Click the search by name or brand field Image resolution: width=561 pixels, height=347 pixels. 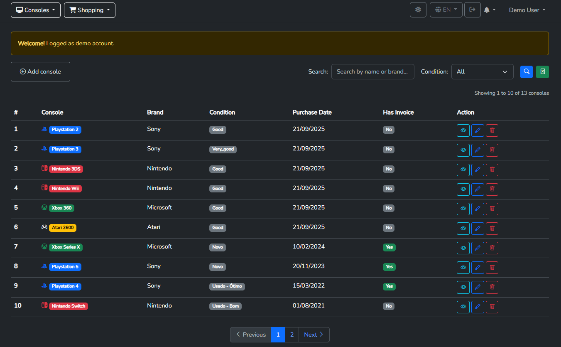372,71
